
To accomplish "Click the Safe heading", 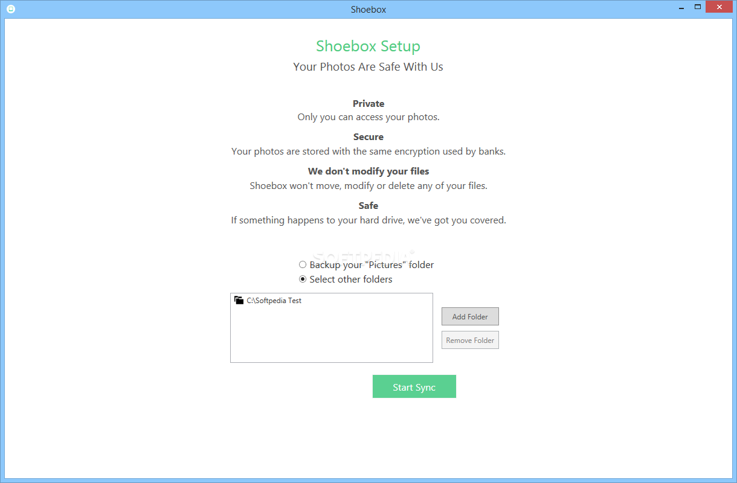I will pos(368,205).
